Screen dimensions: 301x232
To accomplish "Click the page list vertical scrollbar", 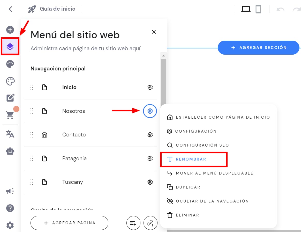I will (x=163, y=78).
